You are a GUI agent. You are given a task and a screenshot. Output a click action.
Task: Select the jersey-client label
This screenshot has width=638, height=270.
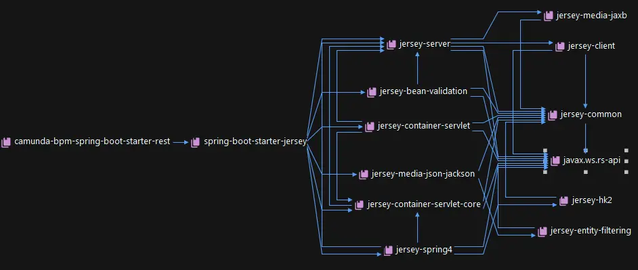592,46
